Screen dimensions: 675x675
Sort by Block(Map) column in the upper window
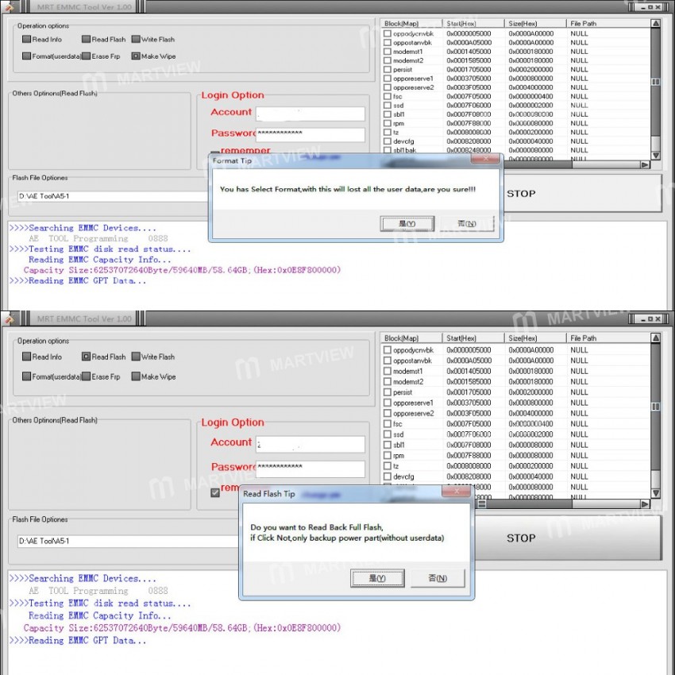click(x=411, y=23)
